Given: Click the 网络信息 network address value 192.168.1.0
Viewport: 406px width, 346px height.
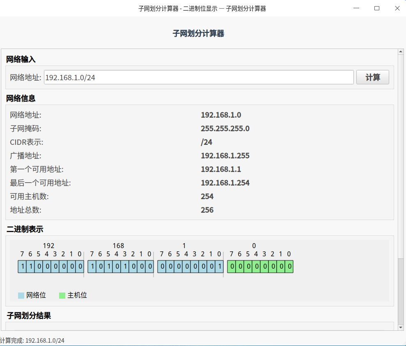Looking at the screenshot, I should point(221,115).
